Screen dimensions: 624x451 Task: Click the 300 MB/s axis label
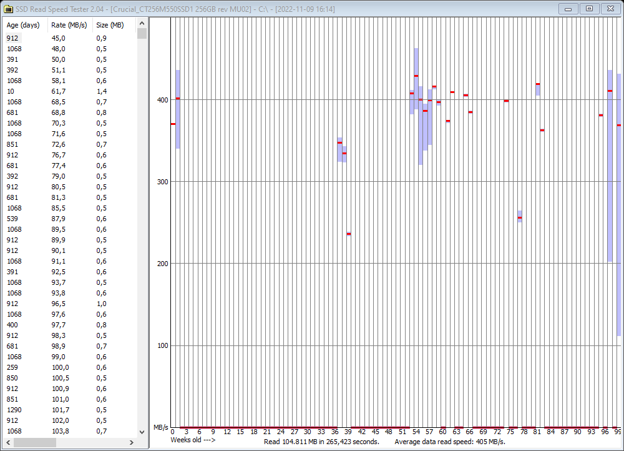(x=163, y=182)
